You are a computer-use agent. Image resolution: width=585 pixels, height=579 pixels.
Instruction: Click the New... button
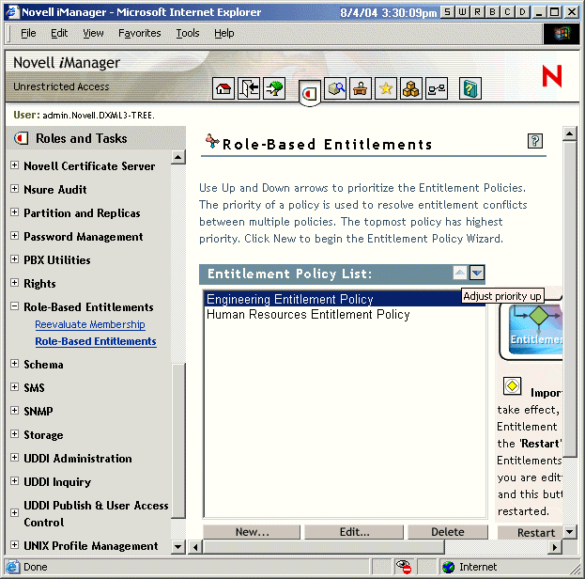(x=252, y=532)
